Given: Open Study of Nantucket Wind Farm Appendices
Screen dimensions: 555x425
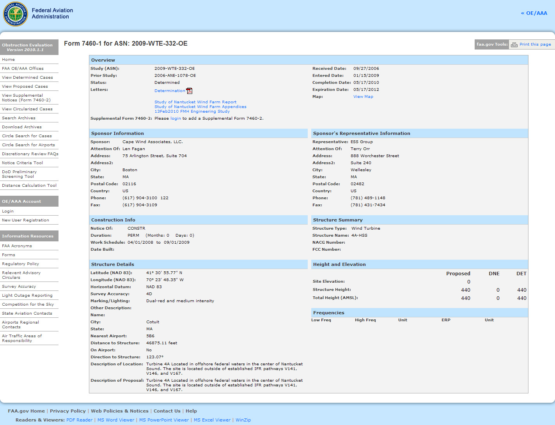Looking at the screenshot, I should [200, 107].
